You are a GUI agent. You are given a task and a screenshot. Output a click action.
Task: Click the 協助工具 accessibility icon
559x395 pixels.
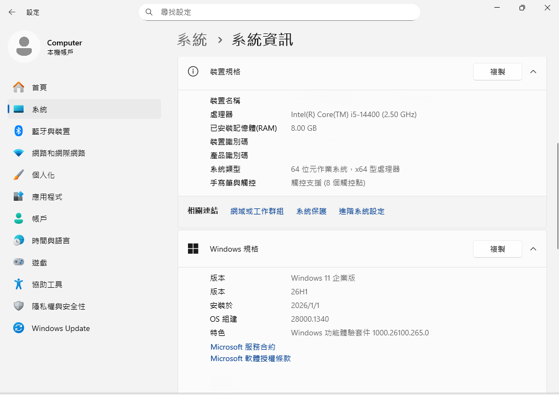[x=19, y=284]
